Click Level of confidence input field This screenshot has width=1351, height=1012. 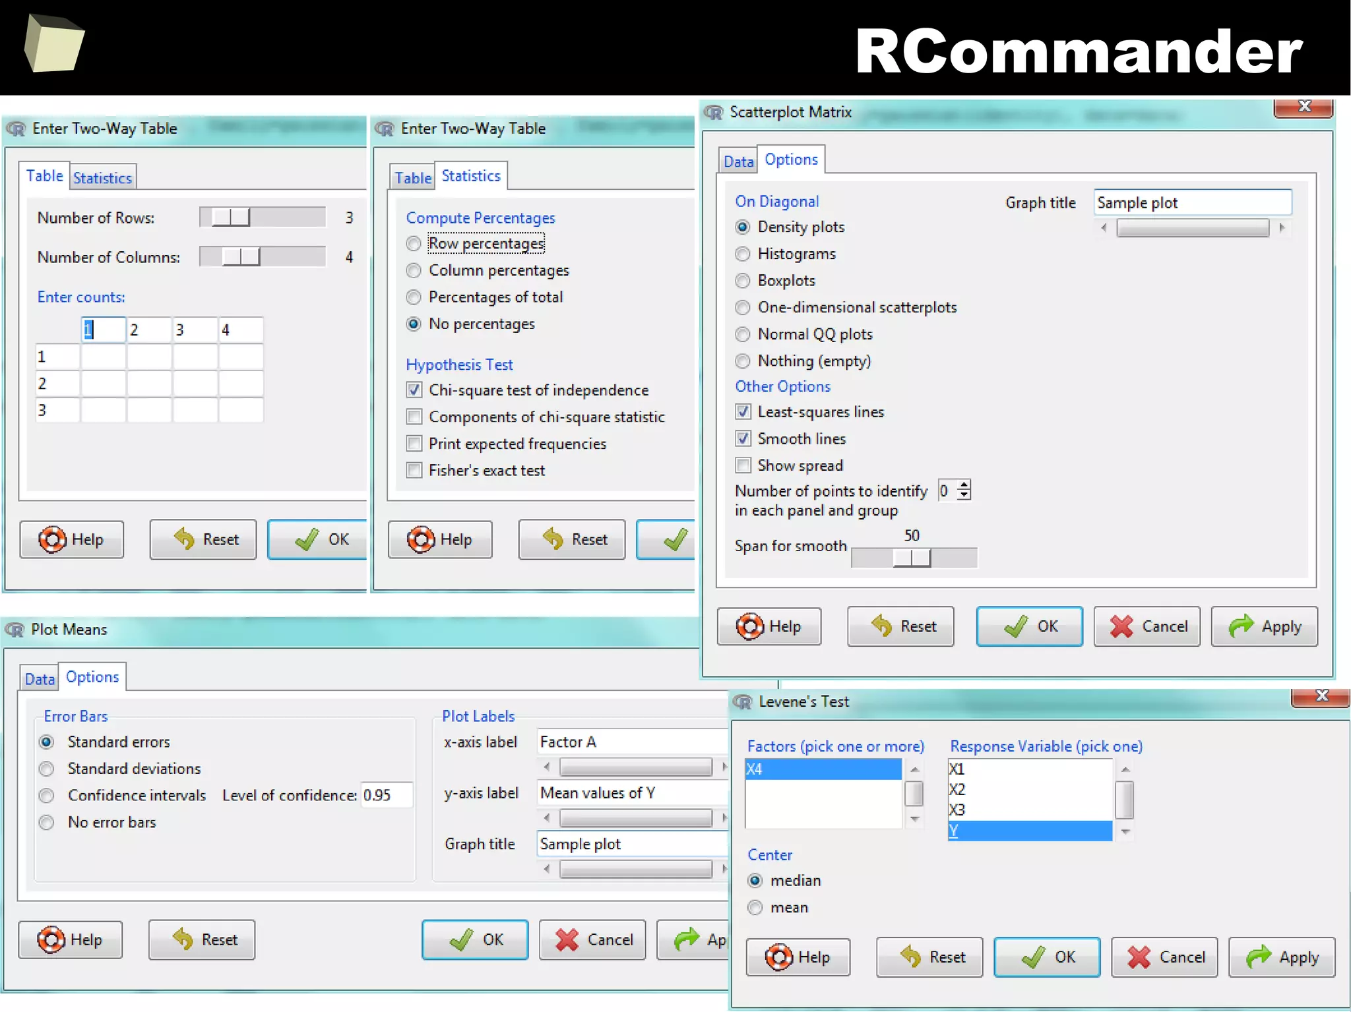click(x=387, y=795)
